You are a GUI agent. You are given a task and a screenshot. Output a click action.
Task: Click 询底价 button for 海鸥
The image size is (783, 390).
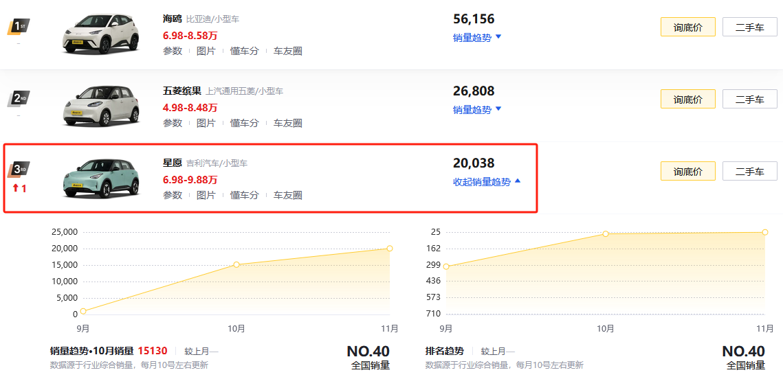(688, 27)
